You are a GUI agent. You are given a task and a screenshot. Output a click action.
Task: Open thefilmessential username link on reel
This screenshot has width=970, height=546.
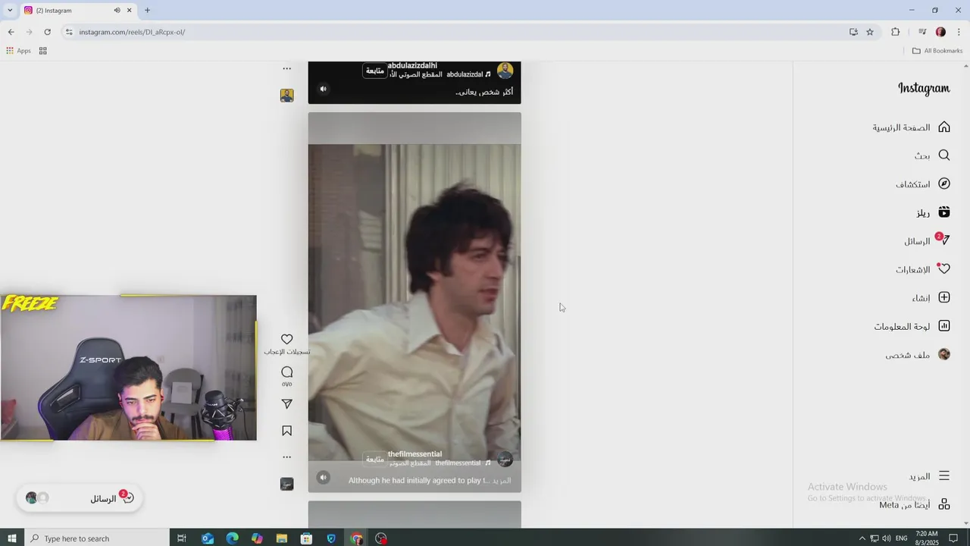[415, 453]
